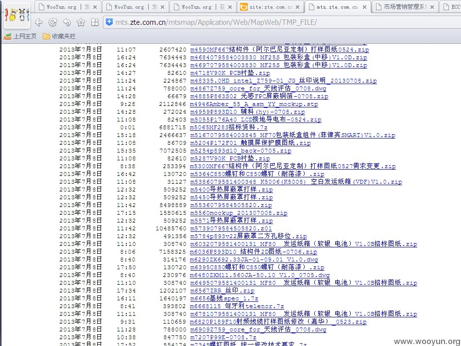461x346 pixels.
Task: Open m5364C850螺钉和C850螺钉 link
Action: pyautogui.click(x=257, y=174)
